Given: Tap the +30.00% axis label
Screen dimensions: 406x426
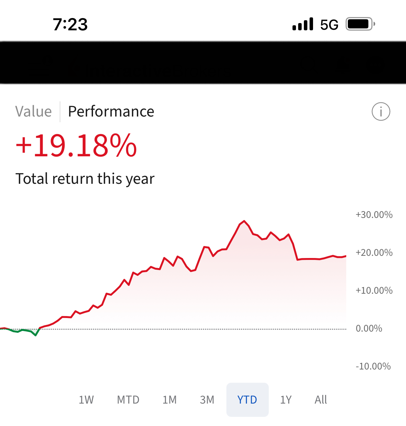Looking at the screenshot, I should click(x=374, y=215).
